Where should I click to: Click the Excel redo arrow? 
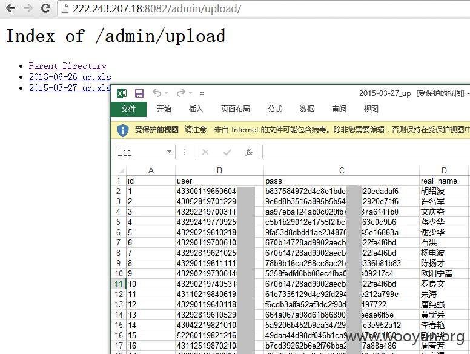pyautogui.click(x=181, y=93)
